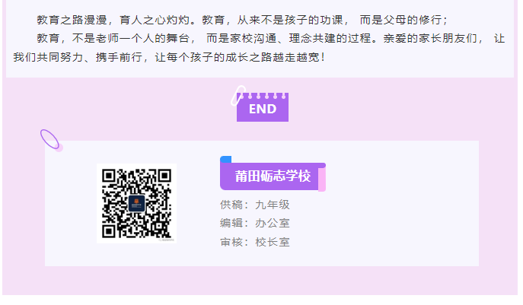Click the 供稿：九年级 text line
Screen dimensions: 523x305
pos(255,205)
